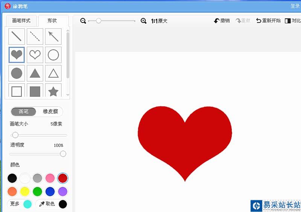This screenshot has height=212, width=301.
Task: Click 对比 compare button
Action: [293, 21]
